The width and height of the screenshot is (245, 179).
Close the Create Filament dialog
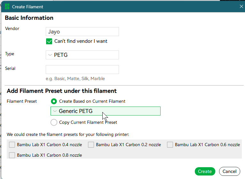(241, 7)
